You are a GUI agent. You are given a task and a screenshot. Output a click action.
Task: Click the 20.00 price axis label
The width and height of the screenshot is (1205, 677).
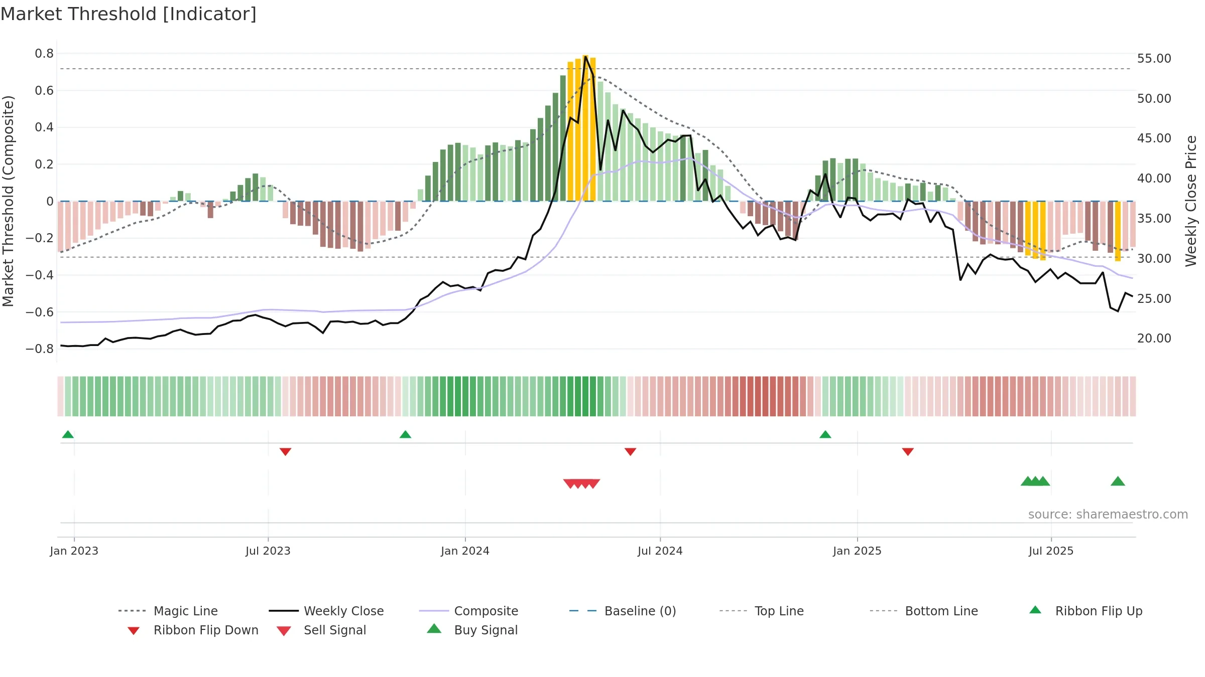point(1154,339)
